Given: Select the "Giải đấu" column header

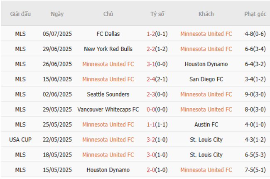Looking at the screenshot, I should coord(20,14).
